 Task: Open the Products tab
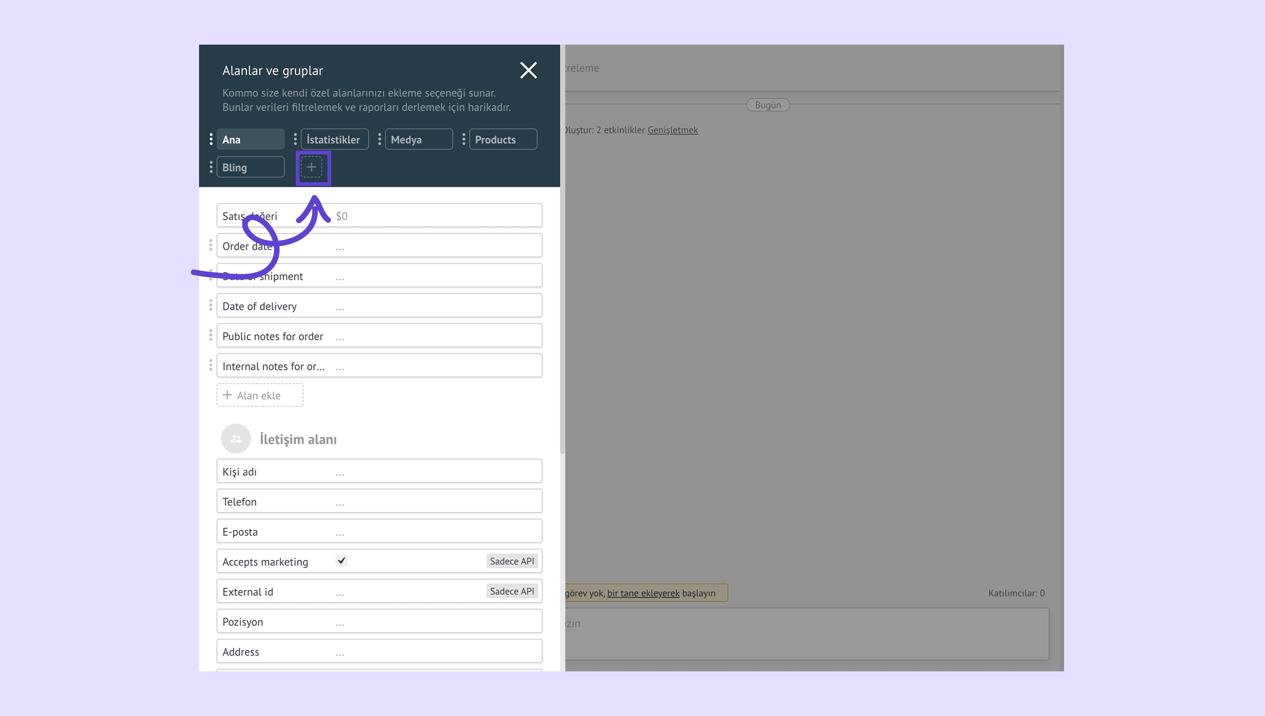[x=503, y=139]
